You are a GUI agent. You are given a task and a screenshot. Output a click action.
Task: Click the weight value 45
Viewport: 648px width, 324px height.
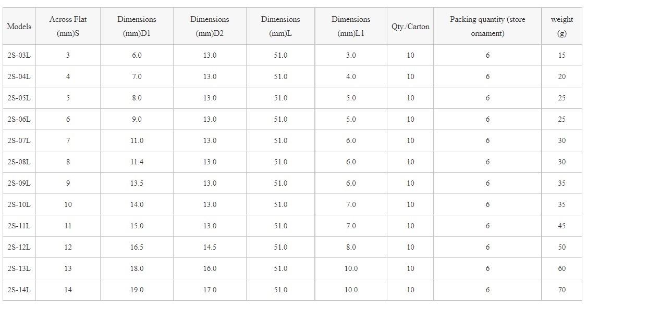(561, 226)
